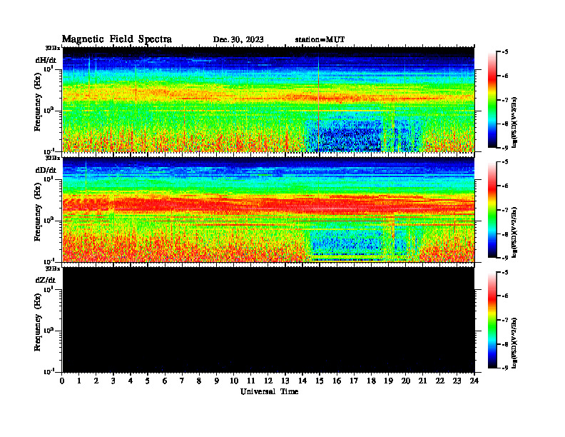Click the "10" hour tick label
This screenshot has width=565, height=437.
coord(234,381)
